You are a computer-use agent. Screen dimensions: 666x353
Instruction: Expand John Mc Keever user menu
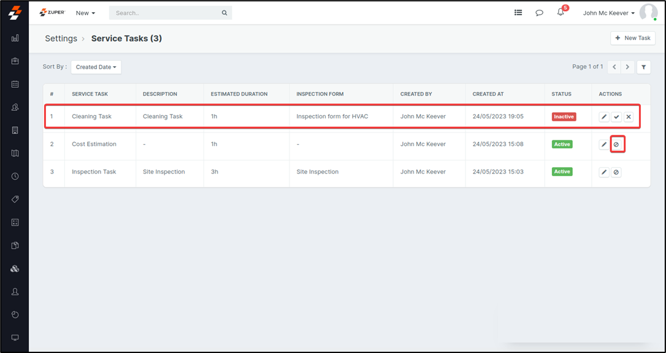[x=608, y=13]
